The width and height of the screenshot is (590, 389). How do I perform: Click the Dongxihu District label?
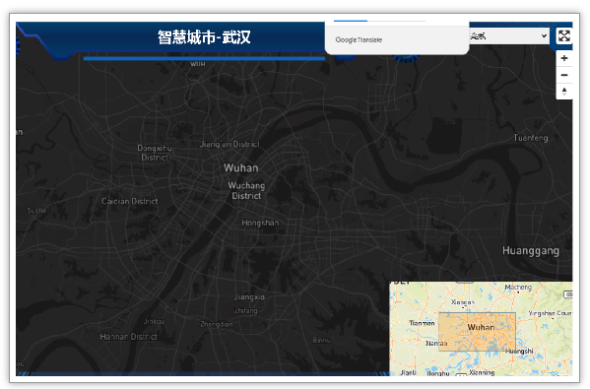point(155,153)
